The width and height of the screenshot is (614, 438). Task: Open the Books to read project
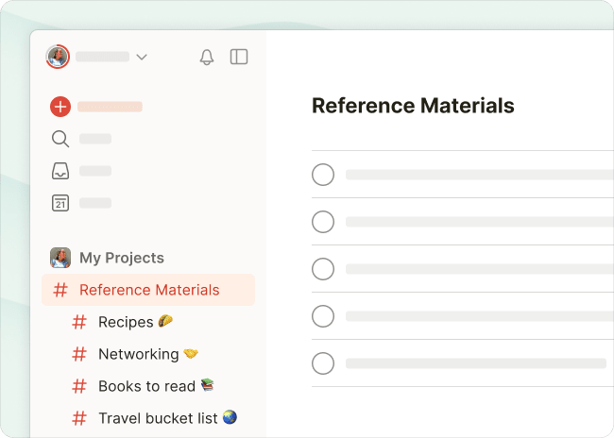click(146, 386)
